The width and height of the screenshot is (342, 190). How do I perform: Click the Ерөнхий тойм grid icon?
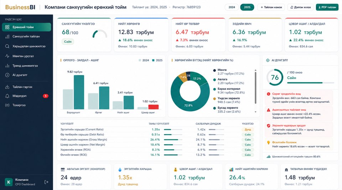tap(7, 27)
